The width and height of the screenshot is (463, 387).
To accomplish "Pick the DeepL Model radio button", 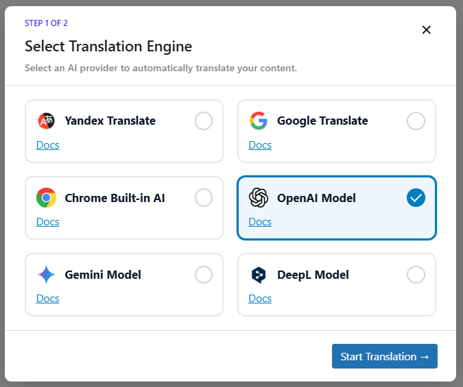I will point(416,275).
